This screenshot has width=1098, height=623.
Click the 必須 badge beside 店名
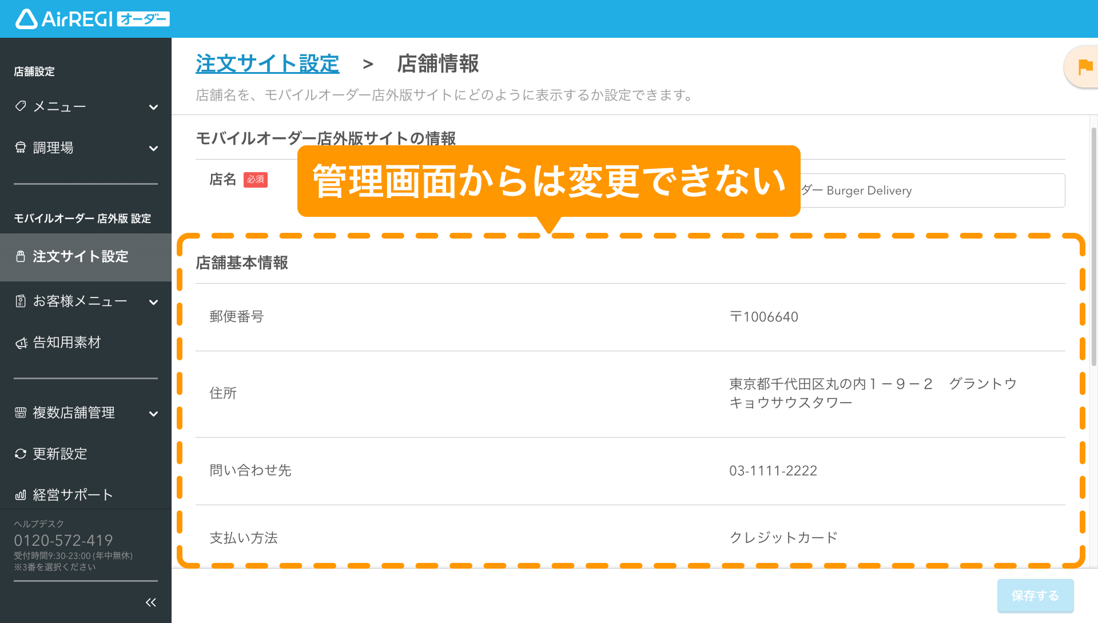coord(256,180)
